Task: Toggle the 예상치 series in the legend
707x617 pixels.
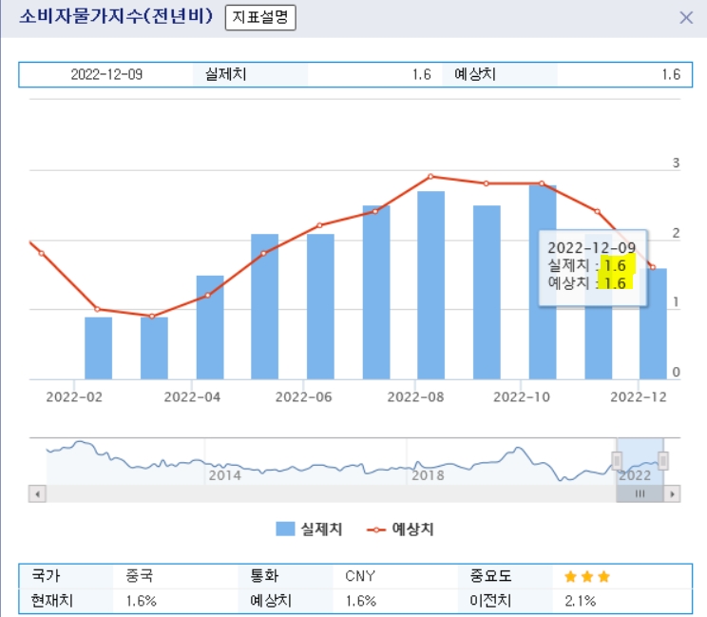Action: click(400, 529)
